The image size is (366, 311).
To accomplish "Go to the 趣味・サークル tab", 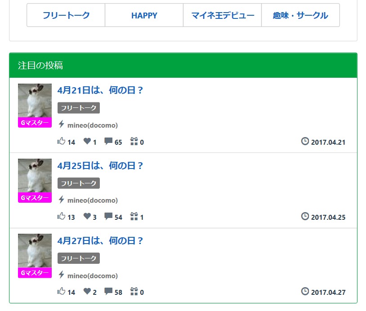I will 300,15.
